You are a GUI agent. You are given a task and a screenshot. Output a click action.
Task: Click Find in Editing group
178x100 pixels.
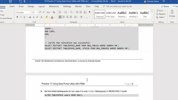pyautogui.click(x=159, y=11)
